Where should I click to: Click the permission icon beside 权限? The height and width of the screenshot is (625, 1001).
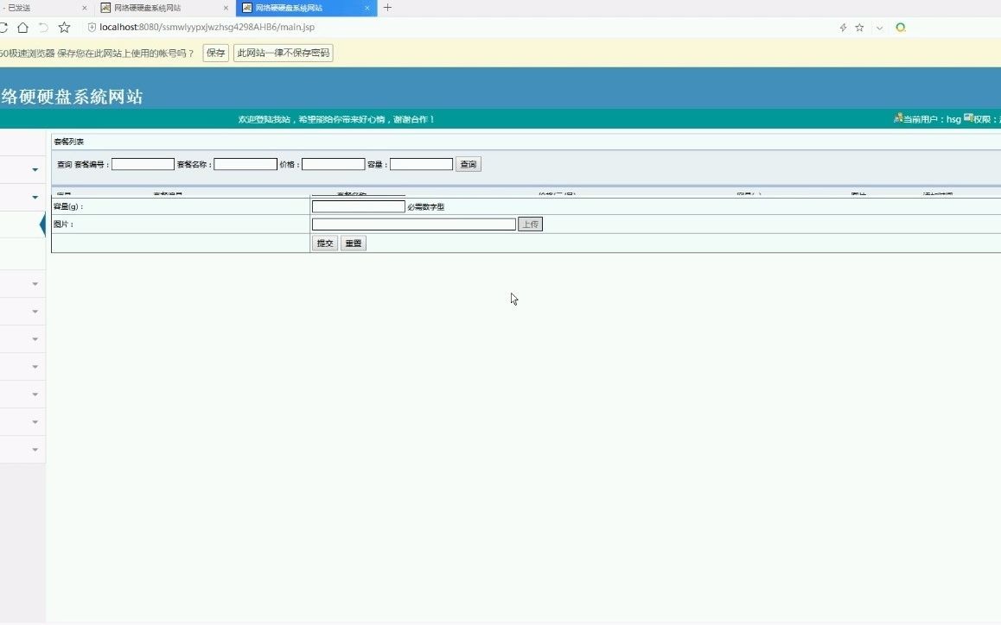(x=967, y=118)
